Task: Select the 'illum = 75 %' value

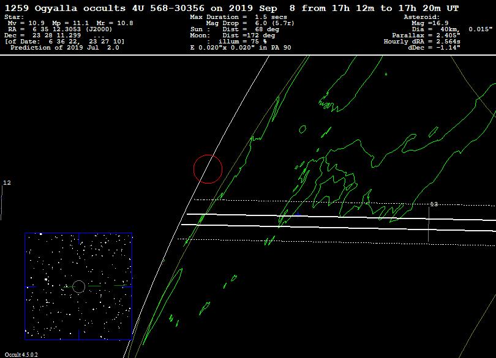Action: (x=242, y=42)
